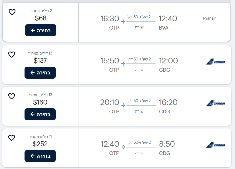Open the 2 deals link above $68
The height and width of the screenshot is (169, 235).
tap(41, 11)
